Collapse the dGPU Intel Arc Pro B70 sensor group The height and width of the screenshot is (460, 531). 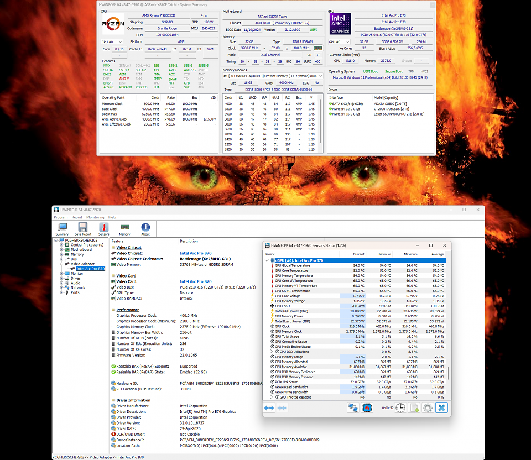click(x=267, y=260)
